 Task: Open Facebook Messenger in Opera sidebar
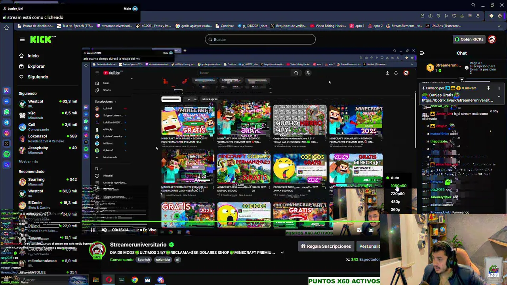[6, 101]
